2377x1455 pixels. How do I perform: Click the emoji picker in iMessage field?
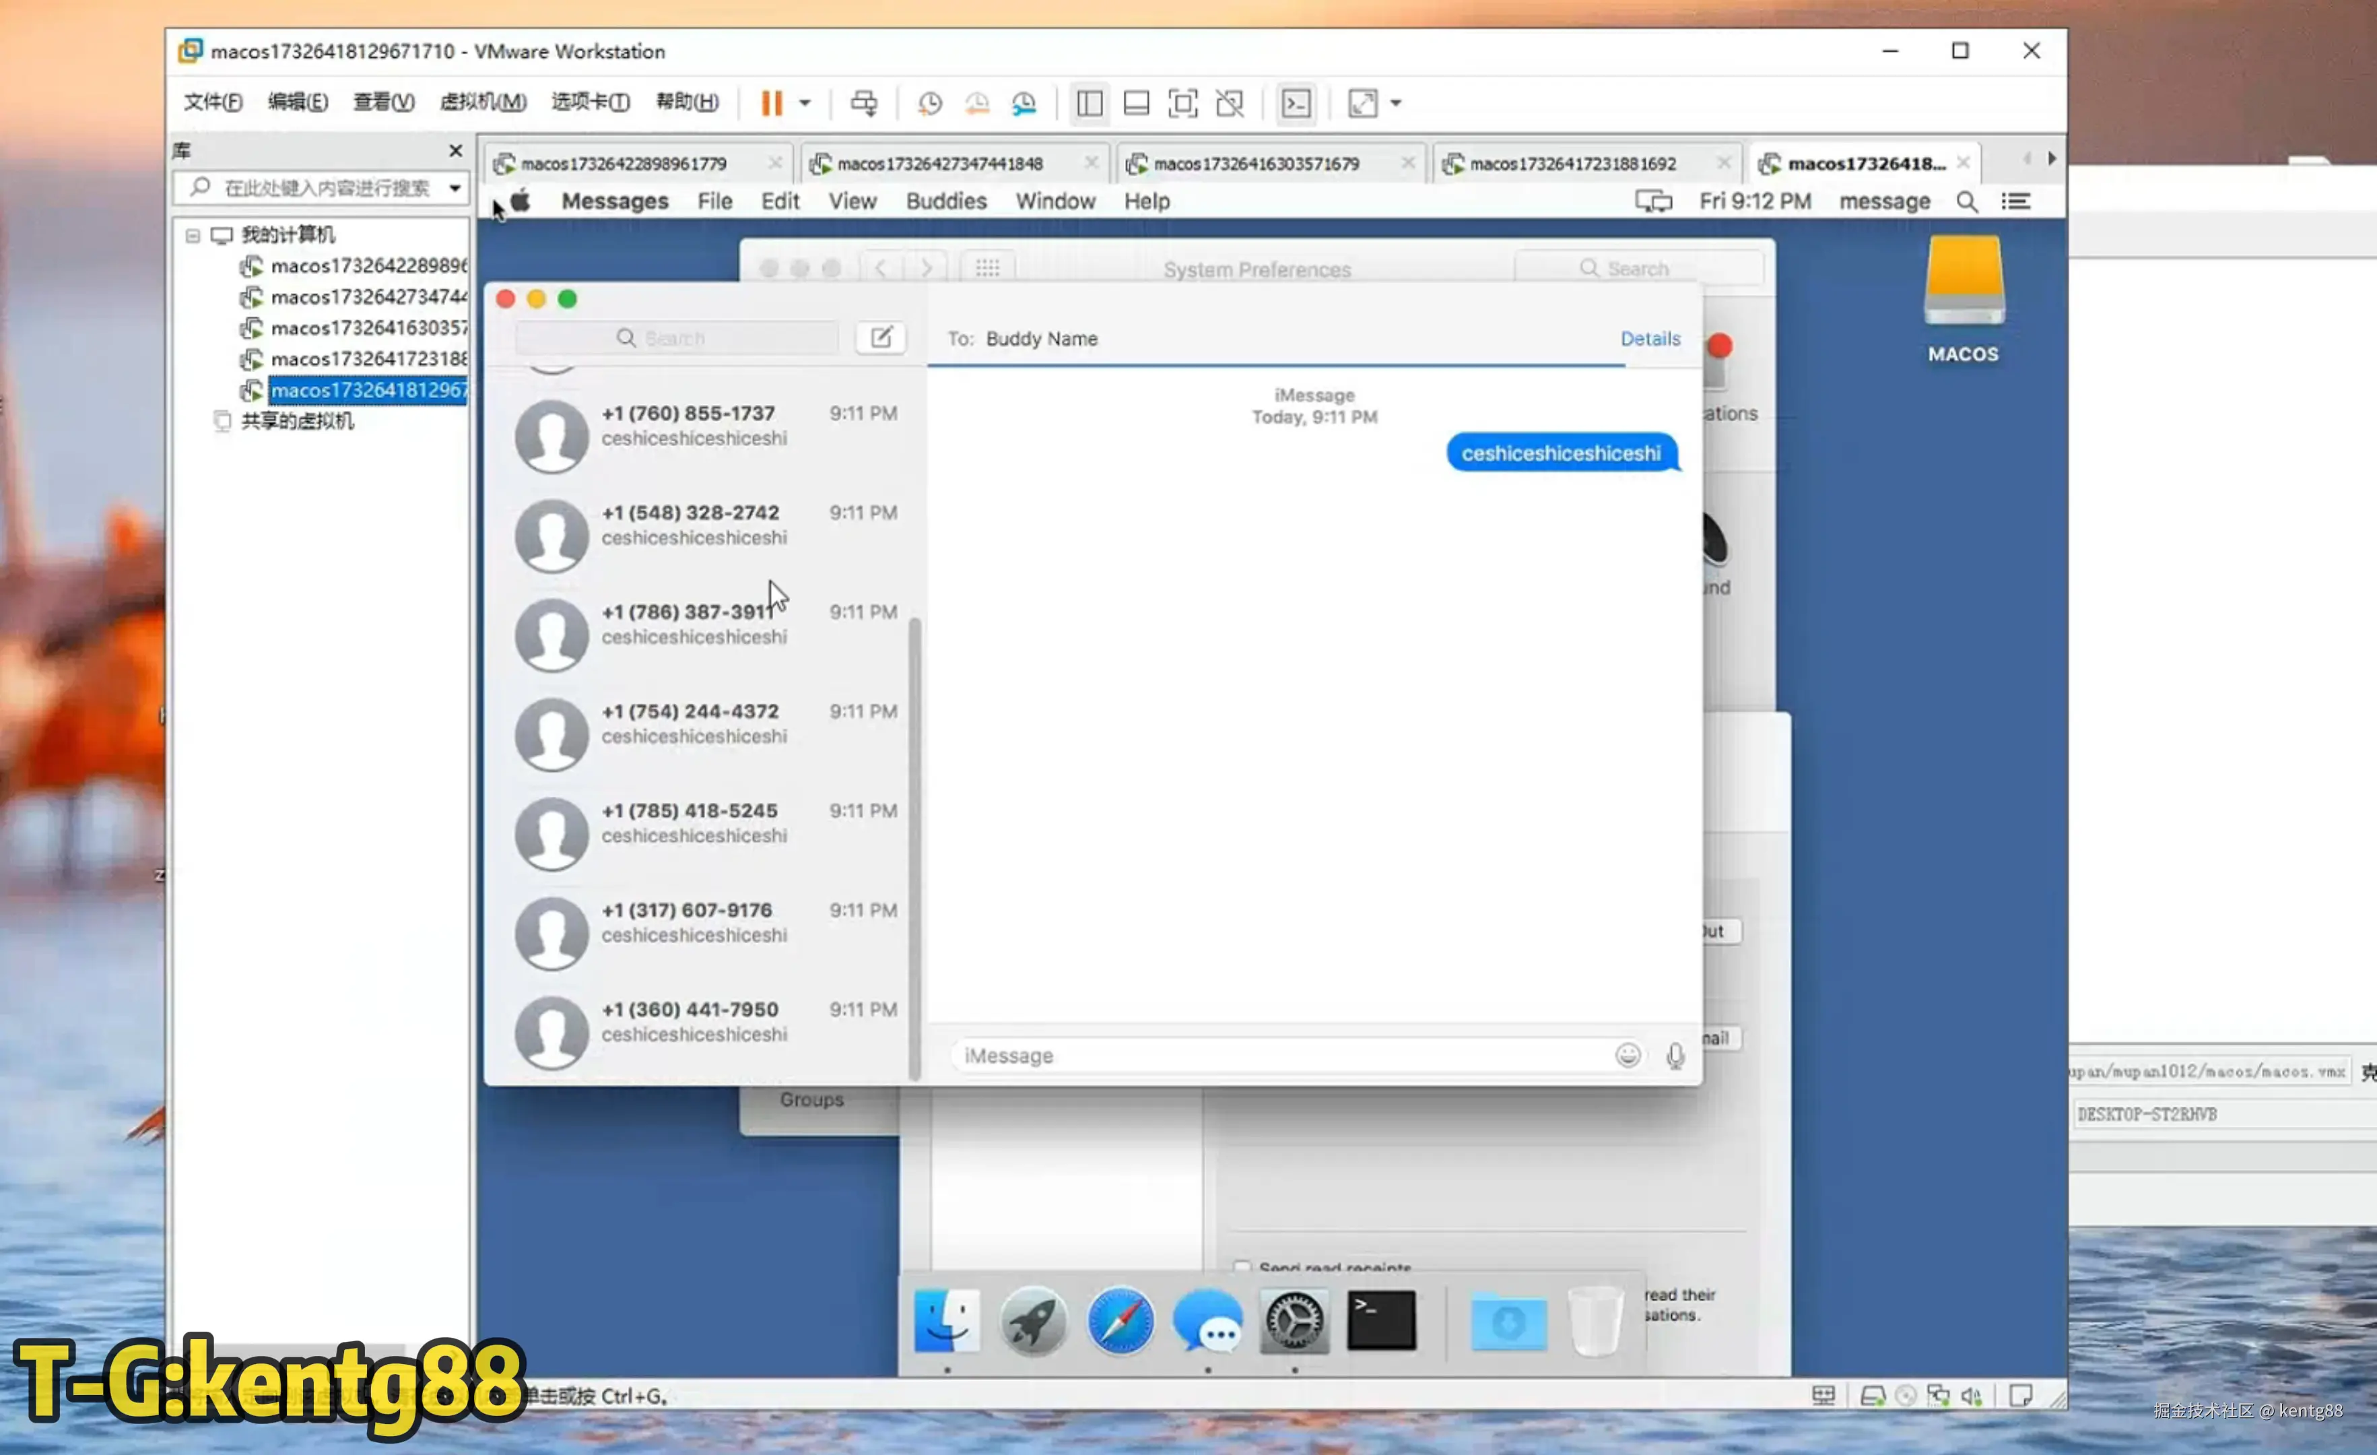[1628, 1055]
